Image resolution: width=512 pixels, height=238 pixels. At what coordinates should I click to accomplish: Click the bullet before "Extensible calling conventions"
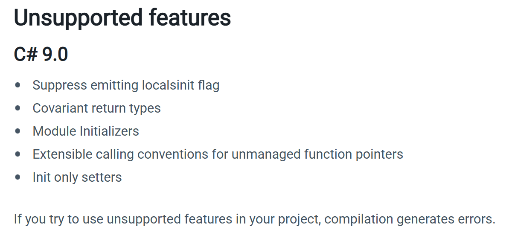click(x=17, y=154)
